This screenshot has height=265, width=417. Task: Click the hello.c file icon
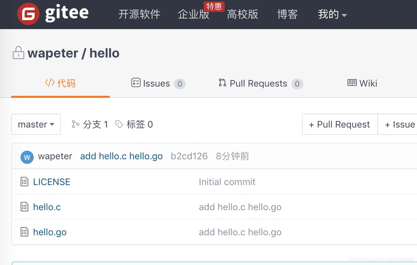(x=24, y=207)
